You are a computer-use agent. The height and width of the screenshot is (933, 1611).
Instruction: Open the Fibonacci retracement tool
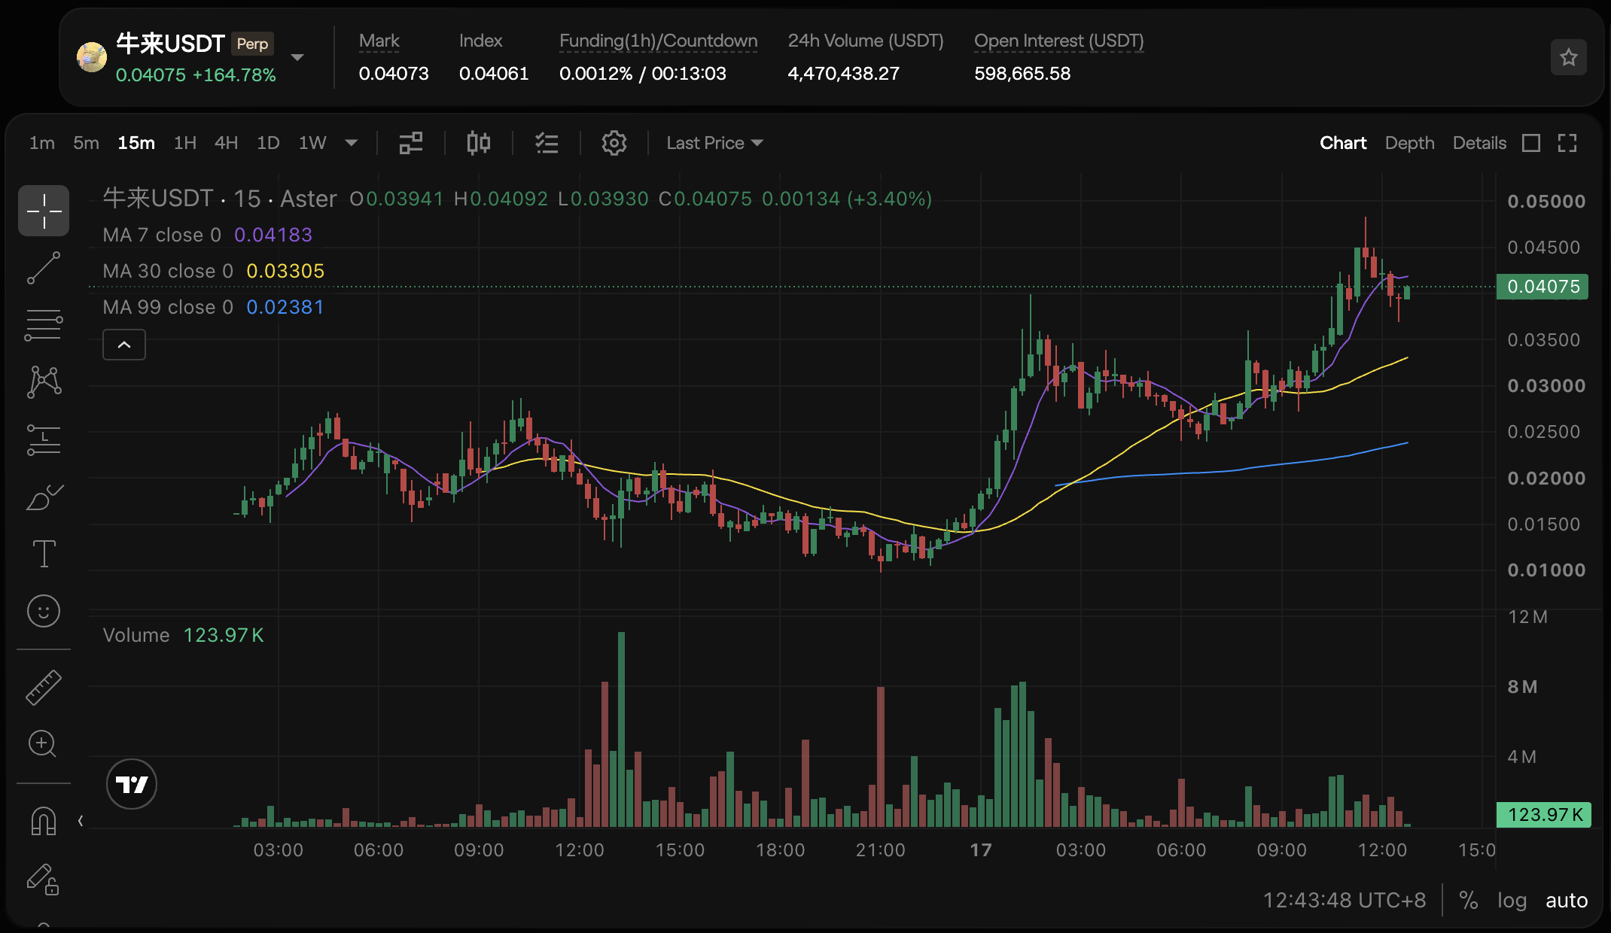point(44,325)
